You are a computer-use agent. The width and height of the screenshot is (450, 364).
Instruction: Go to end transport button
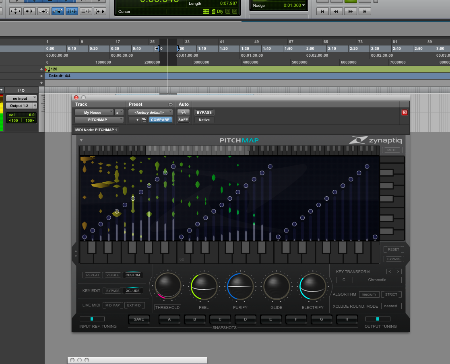coord(365,12)
